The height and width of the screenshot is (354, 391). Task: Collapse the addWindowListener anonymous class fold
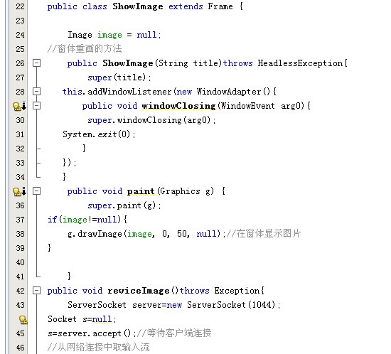(x=36, y=92)
